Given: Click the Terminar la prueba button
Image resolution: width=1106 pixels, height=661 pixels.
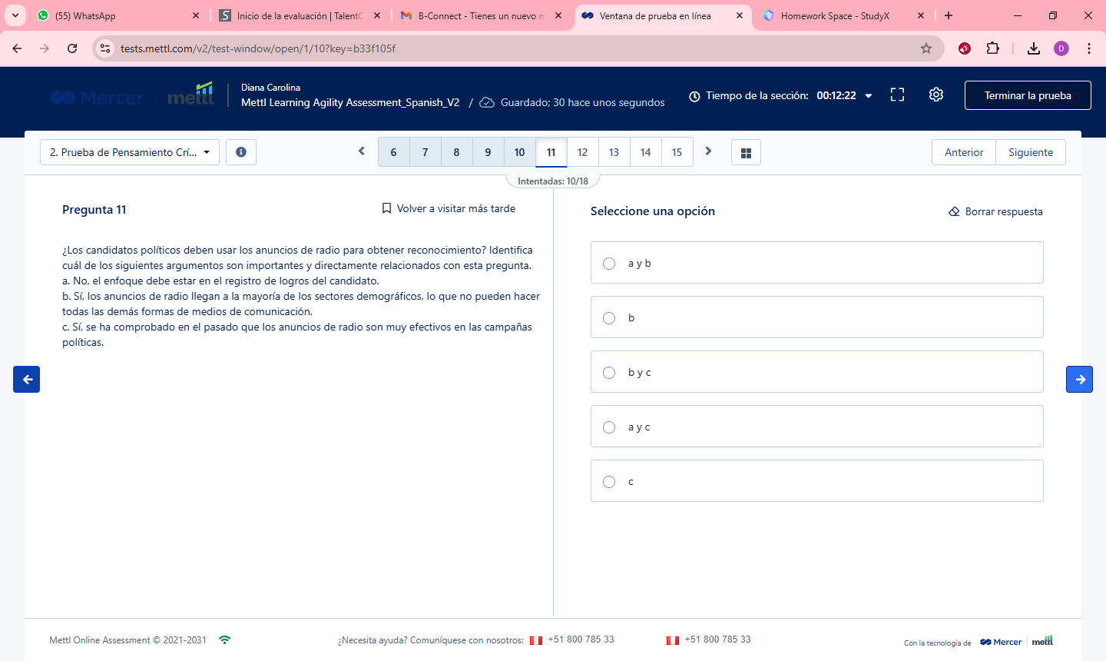Looking at the screenshot, I should 1028,95.
